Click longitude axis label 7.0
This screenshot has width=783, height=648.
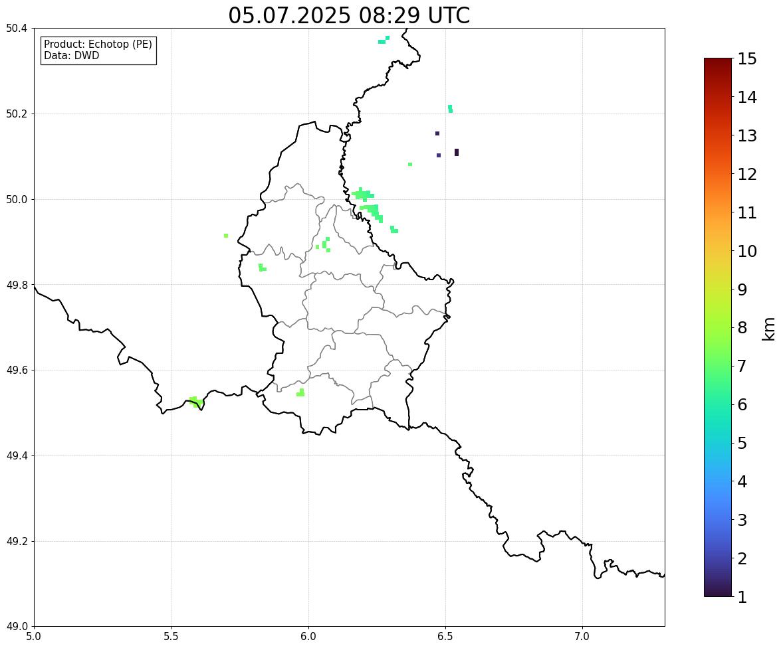click(583, 637)
